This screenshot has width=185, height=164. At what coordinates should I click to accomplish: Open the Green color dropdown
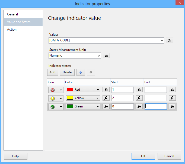pyautogui.click(x=83, y=106)
